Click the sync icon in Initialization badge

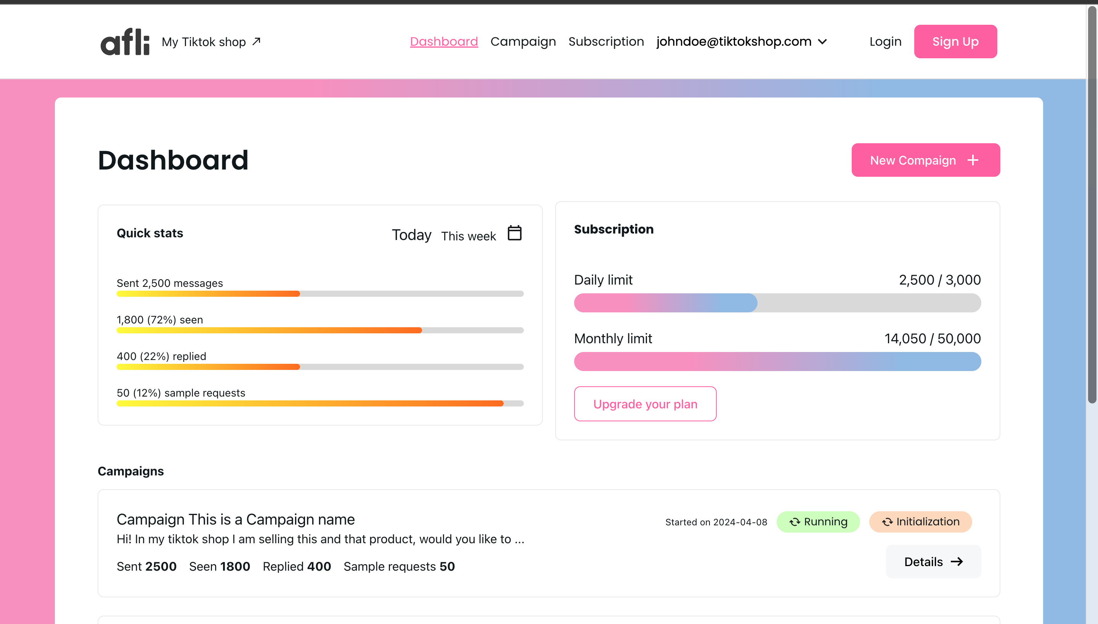888,522
